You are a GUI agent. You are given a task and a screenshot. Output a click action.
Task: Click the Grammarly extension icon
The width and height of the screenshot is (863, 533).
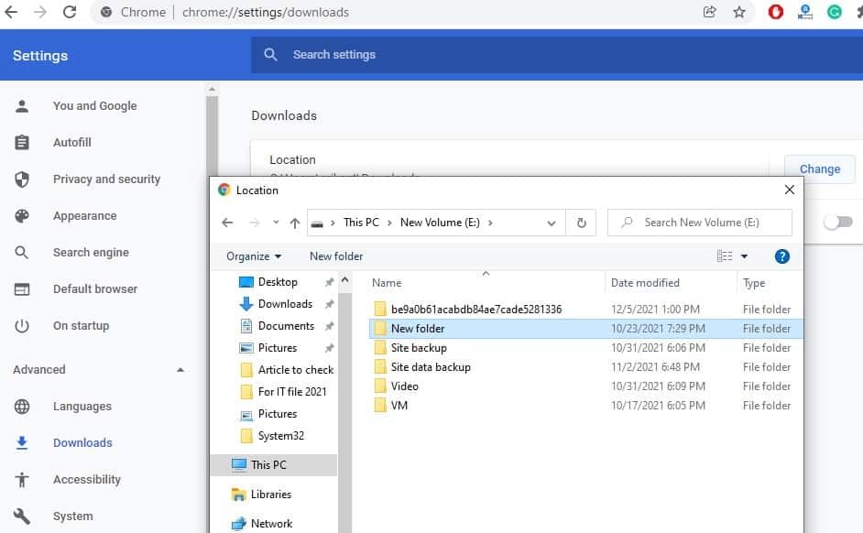pyautogui.click(x=834, y=13)
